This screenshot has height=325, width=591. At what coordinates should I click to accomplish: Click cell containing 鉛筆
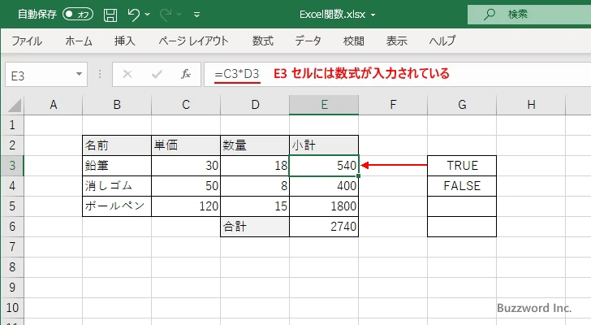coord(117,166)
